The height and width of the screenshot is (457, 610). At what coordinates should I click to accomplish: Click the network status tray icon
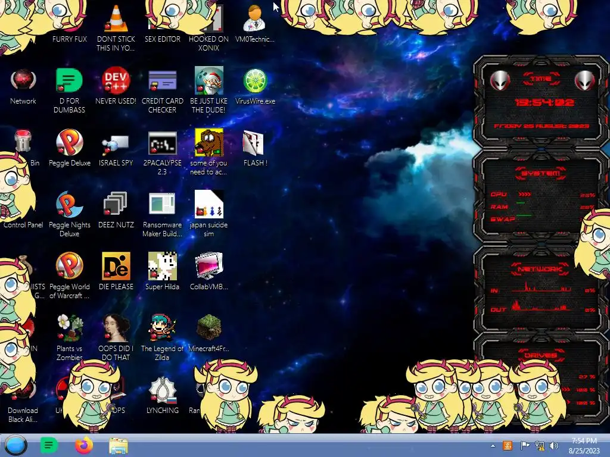point(540,446)
